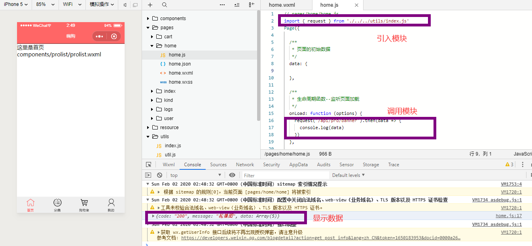Click the detach simulator window icon
This screenshot has width=532, height=246.
point(135,5)
